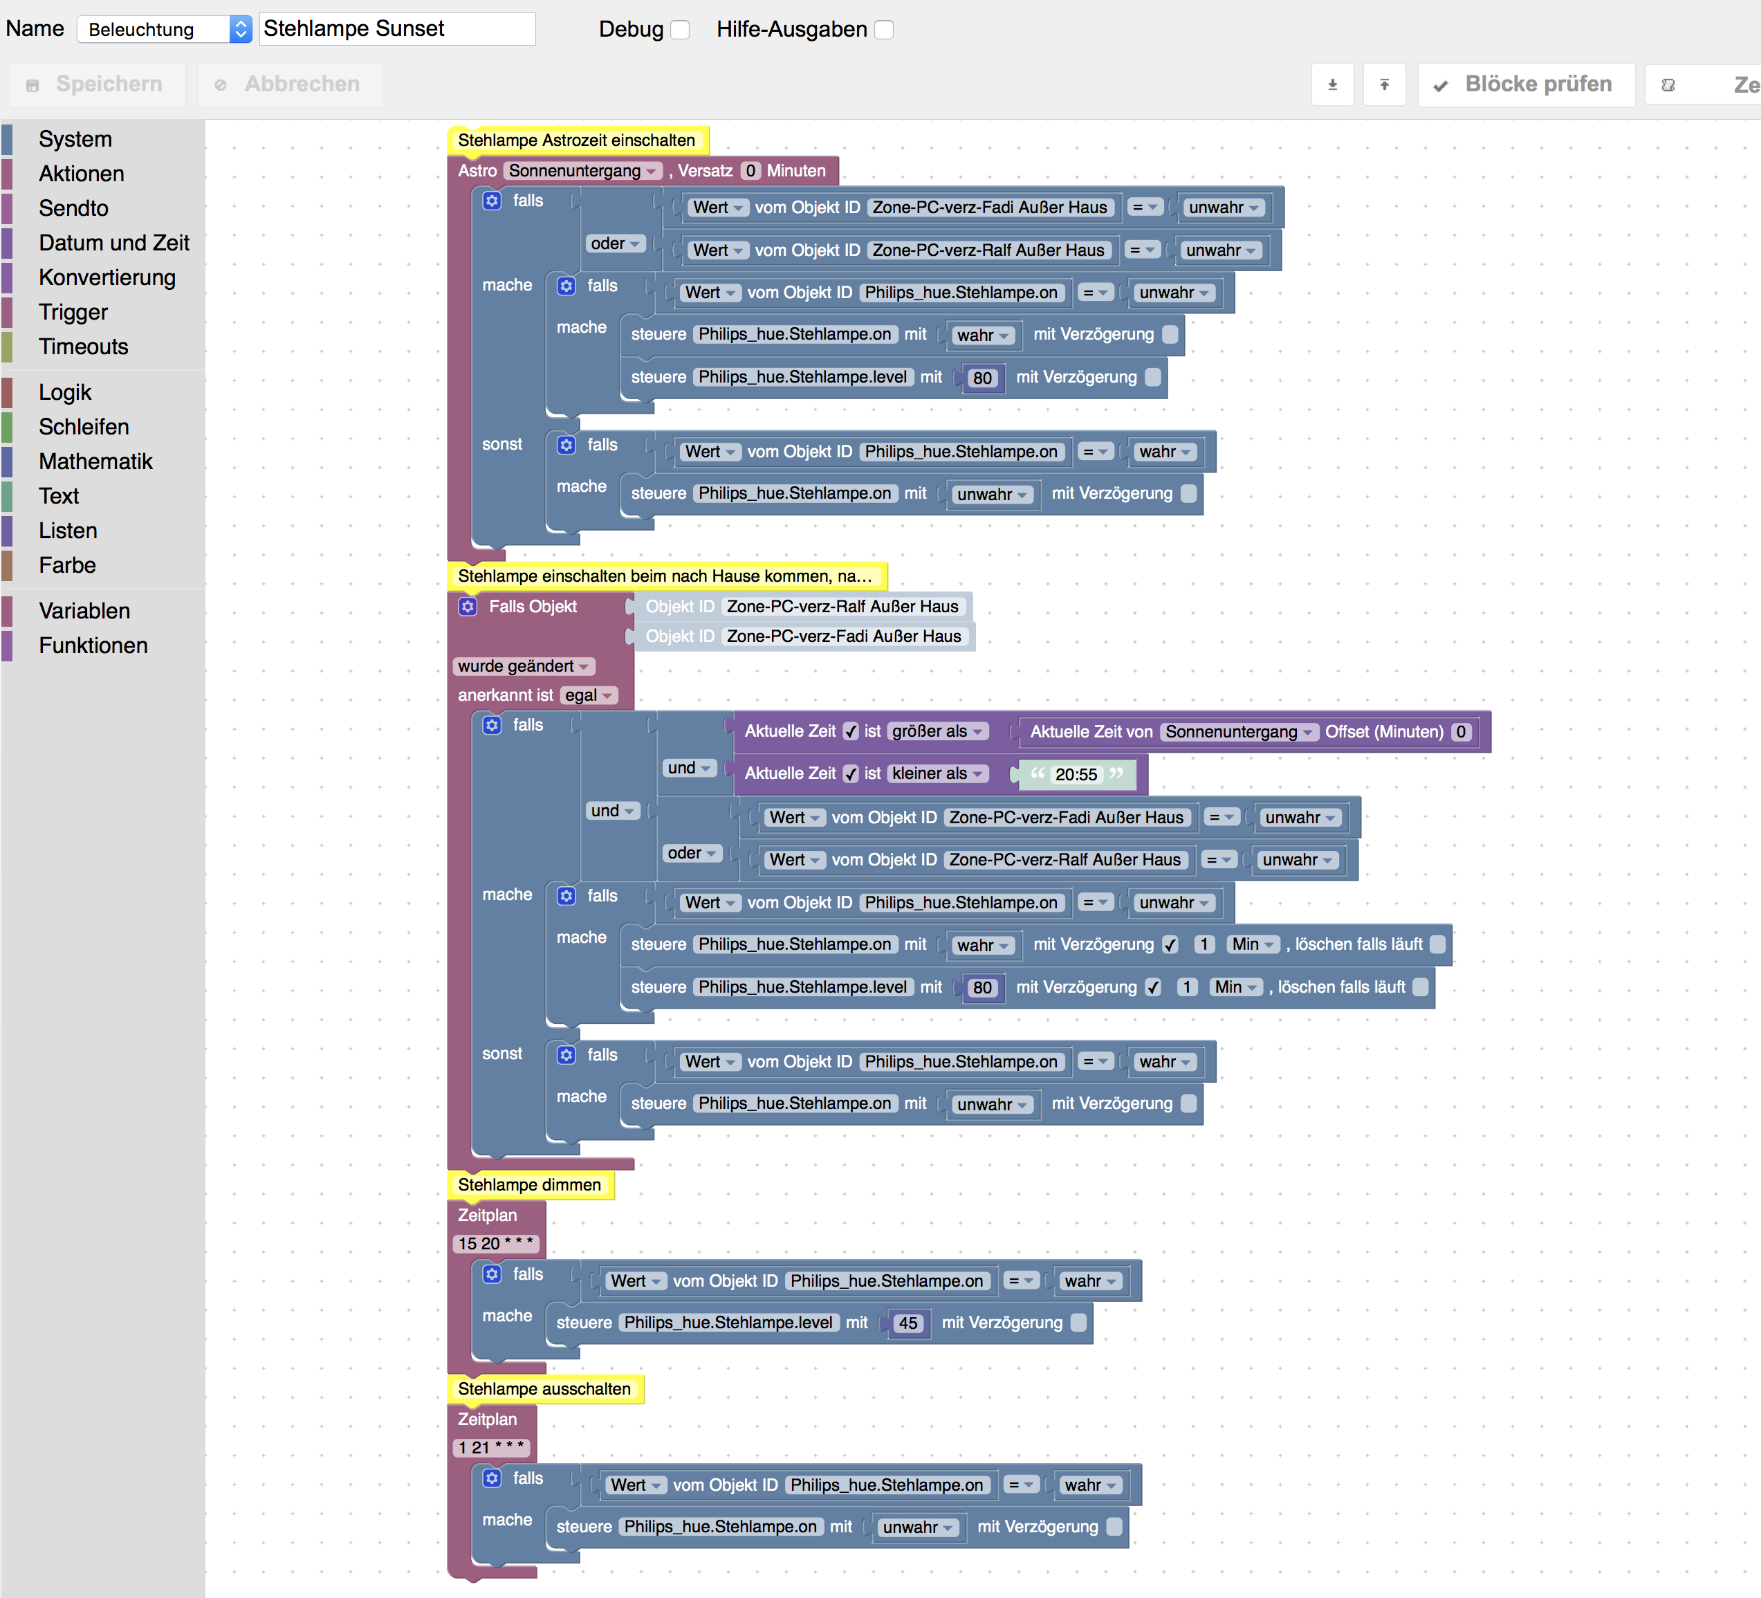Open the Listen block category
Screen dimensions: 1761x1598
pos(67,531)
